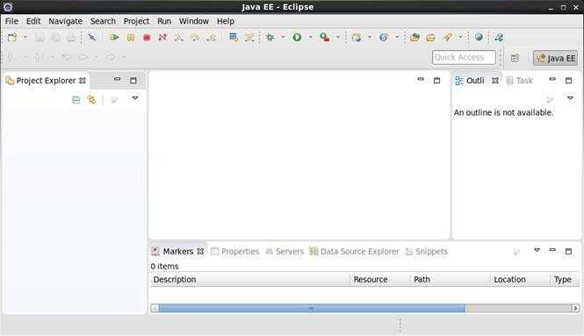Viewport: 584px width, 336px height.
Task: Click the last icon in the top toolbar row
Action: tap(499, 37)
